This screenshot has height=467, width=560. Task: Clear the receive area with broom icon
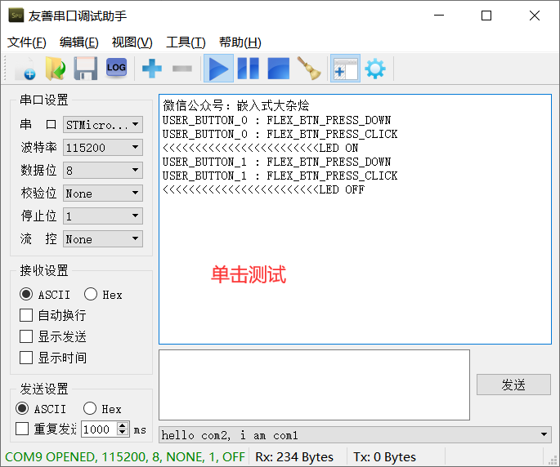pos(309,68)
